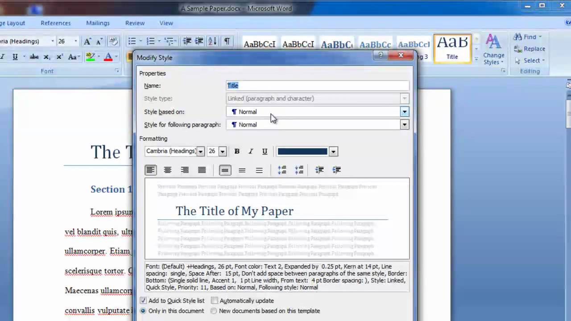The width and height of the screenshot is (571, 321).
Task: Select Only in this document radio
Action: tap(143, 311)
